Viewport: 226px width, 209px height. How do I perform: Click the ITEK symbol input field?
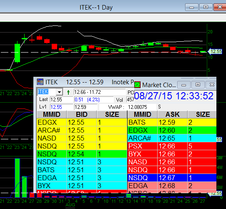(x=47, y=92)
